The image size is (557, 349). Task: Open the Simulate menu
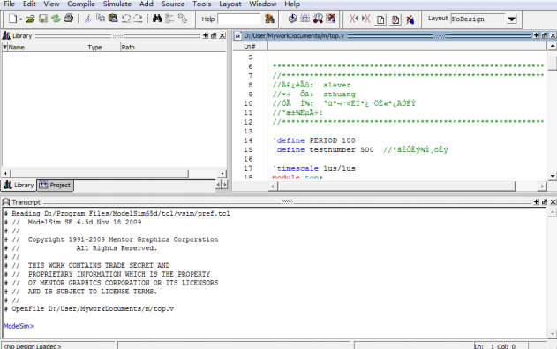tap(117, 4)
